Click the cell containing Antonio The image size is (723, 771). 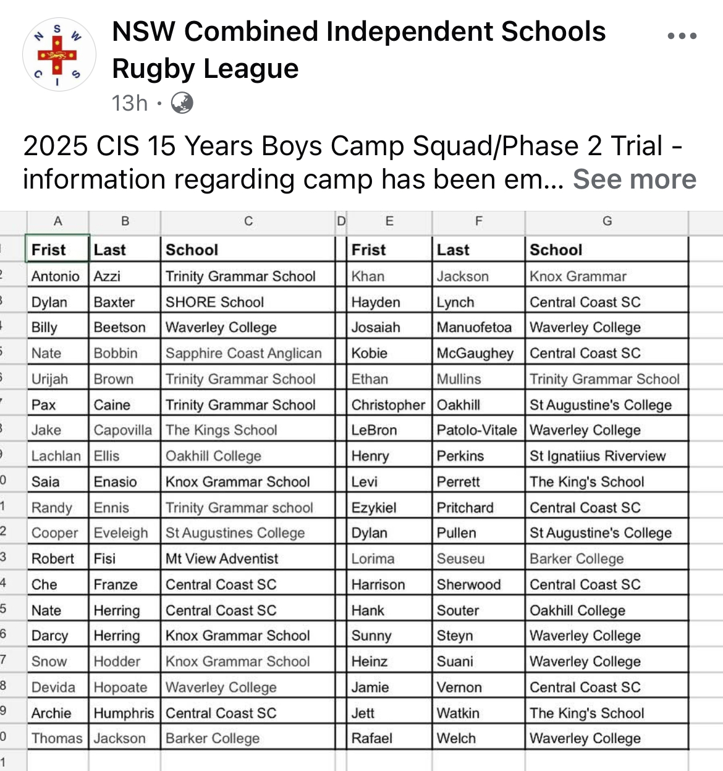[x=57, y=276]
